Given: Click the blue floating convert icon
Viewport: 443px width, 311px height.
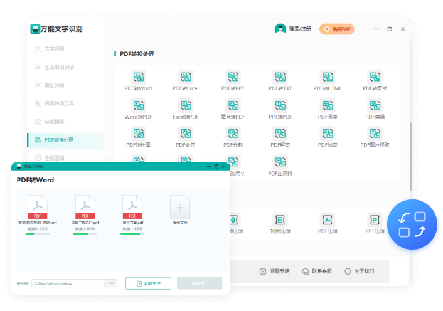Looking at the screenshot, I should [412, 224].
